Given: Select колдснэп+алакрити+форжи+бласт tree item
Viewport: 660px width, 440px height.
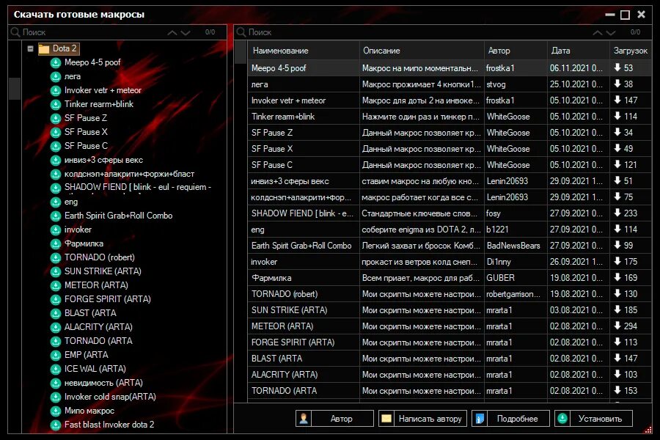Looking at the screenshot, I should (x=129, y=174).
